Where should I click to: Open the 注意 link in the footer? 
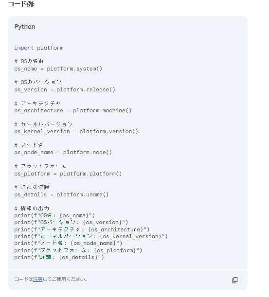38,279
